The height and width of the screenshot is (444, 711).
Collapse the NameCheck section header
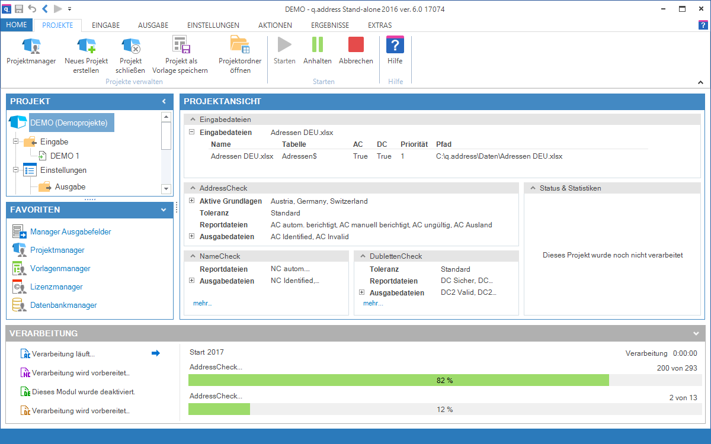[x=193, y=256]
